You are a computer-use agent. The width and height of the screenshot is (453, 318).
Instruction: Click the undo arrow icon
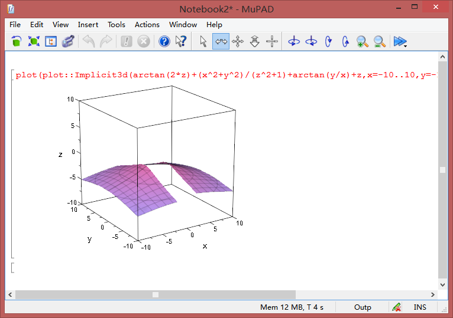point(89,41)
